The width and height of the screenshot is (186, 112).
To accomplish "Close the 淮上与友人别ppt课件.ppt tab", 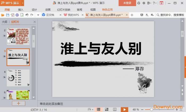I will tap(127, 15).
